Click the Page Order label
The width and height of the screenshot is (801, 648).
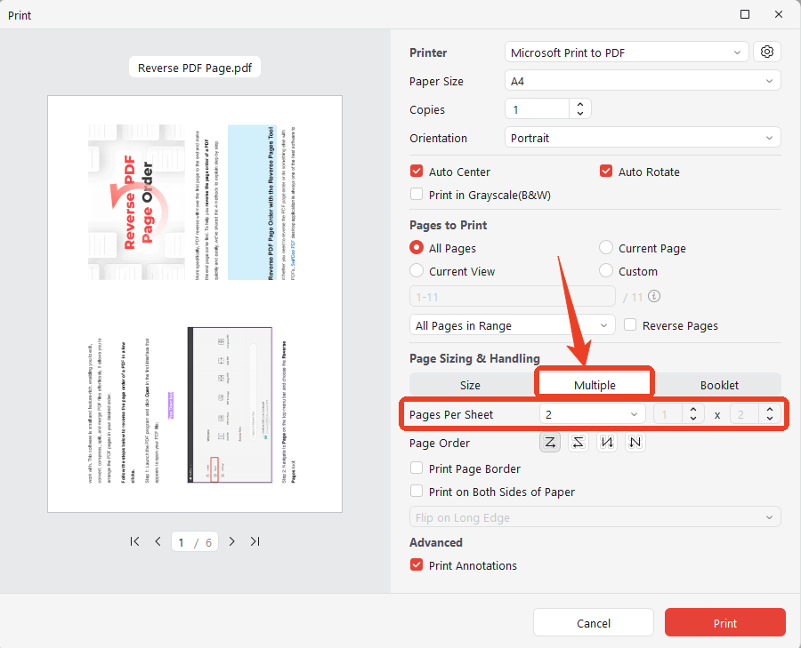pyautogui.click(x=440, y=443)
